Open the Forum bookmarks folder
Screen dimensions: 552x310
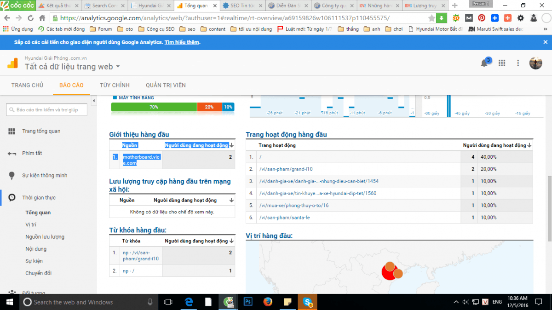click(x=101, y=29)
